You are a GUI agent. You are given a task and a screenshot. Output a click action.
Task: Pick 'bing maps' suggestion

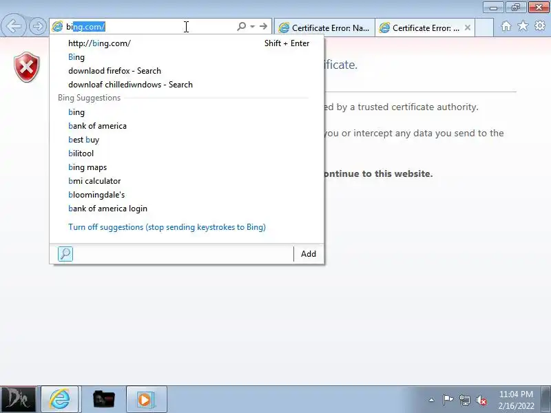point(187,167)
